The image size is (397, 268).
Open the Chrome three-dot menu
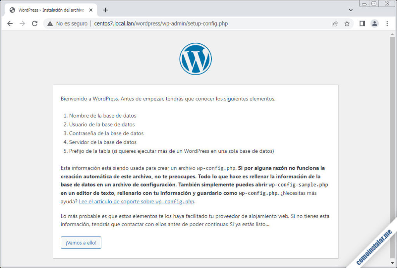(387, 23)
